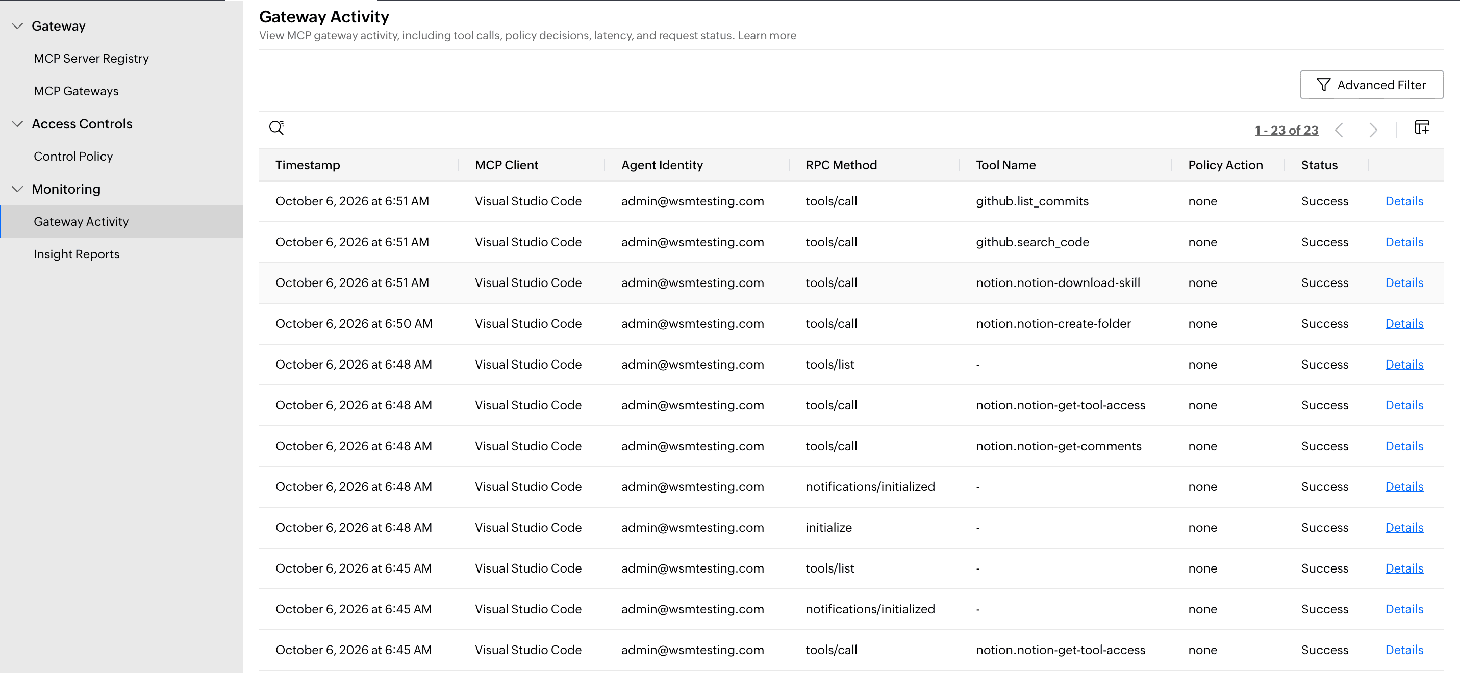Open the 1 - 23 of 23 pager
This screenshot has width=1460, height=673.
click(x=1286, y=131)
